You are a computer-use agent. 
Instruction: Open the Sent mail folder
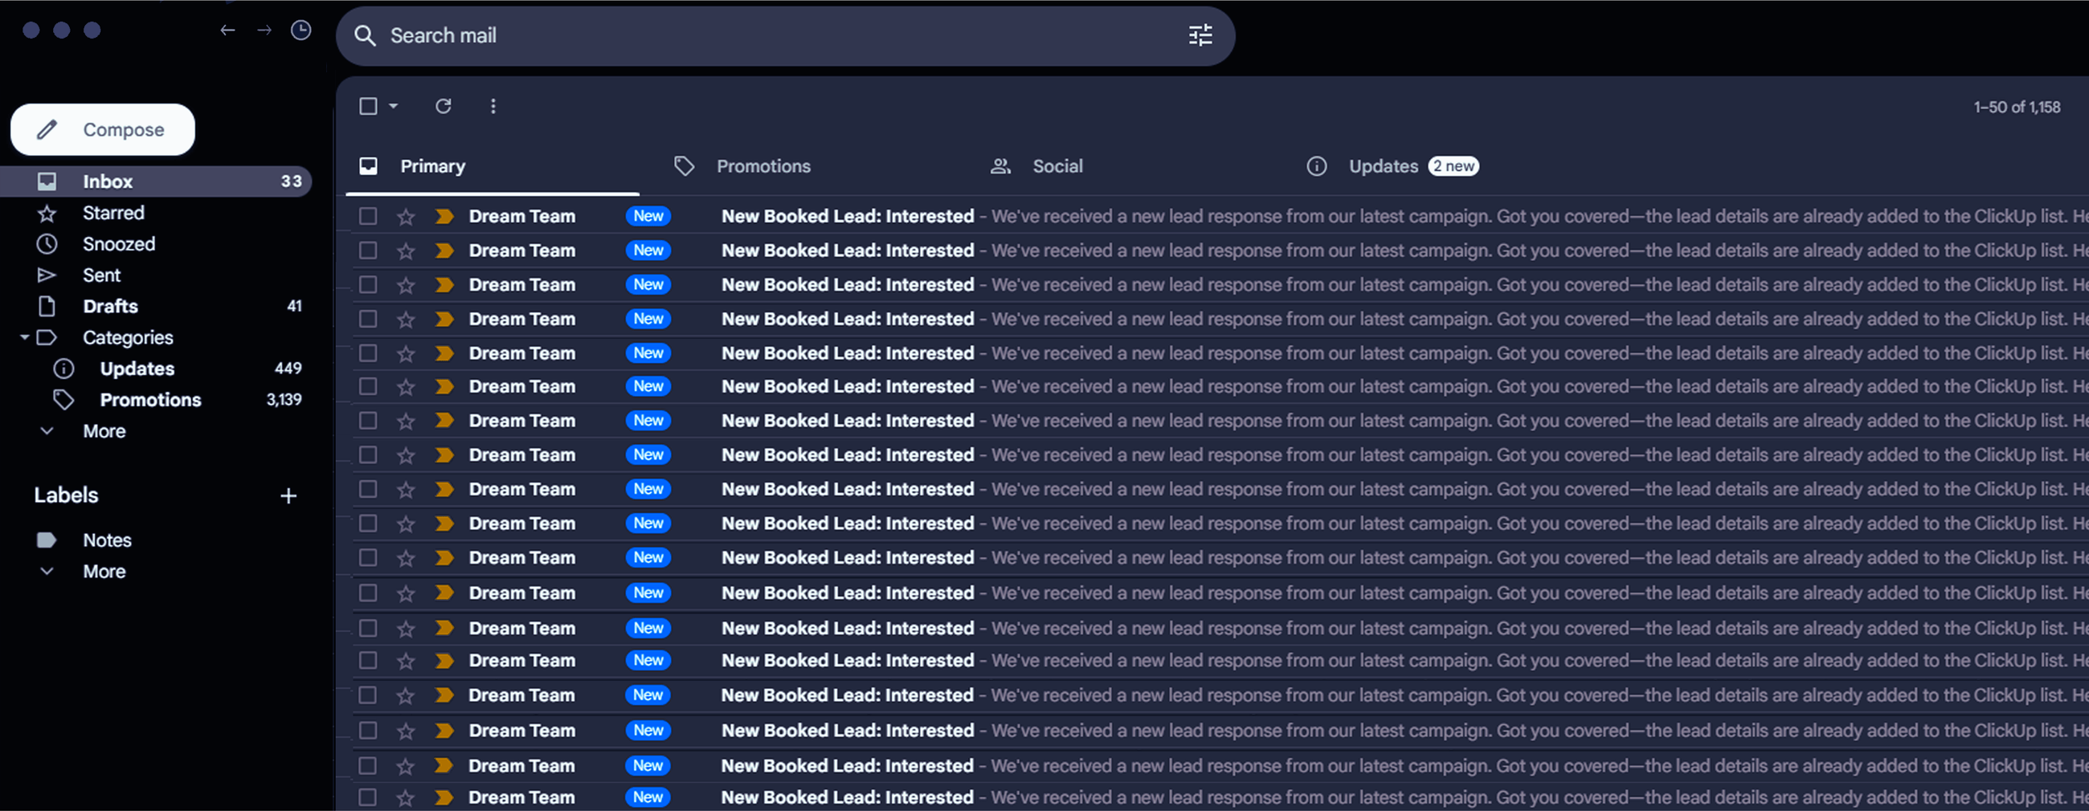coord(101,275)
